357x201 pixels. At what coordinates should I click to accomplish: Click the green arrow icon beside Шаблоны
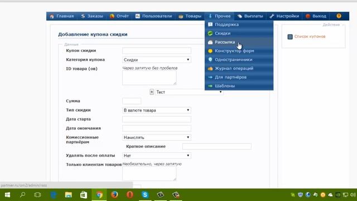[x=210, y=86]
